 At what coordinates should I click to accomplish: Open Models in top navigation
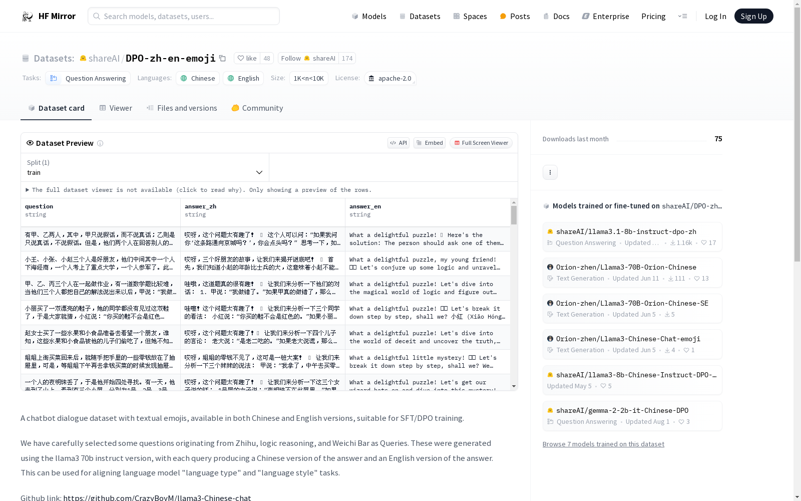(x=369, y=16)
